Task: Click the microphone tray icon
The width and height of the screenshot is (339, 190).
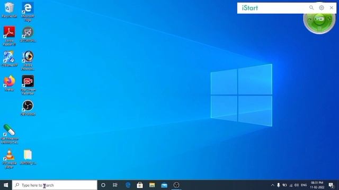Action: point(279,185)
